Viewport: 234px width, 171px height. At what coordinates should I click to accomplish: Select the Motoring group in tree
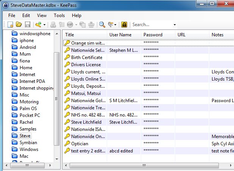[29, 102]
